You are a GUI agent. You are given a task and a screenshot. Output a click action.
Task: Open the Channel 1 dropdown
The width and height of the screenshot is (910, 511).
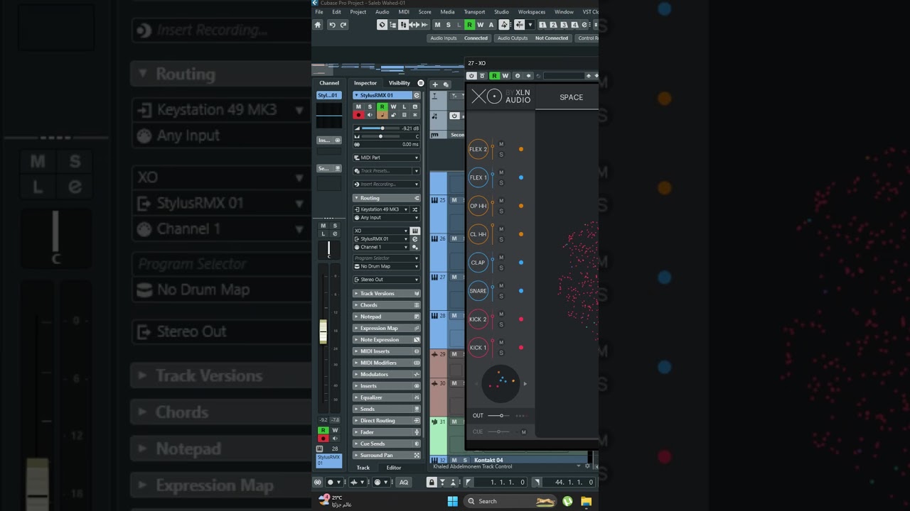(x=382, y=247)
